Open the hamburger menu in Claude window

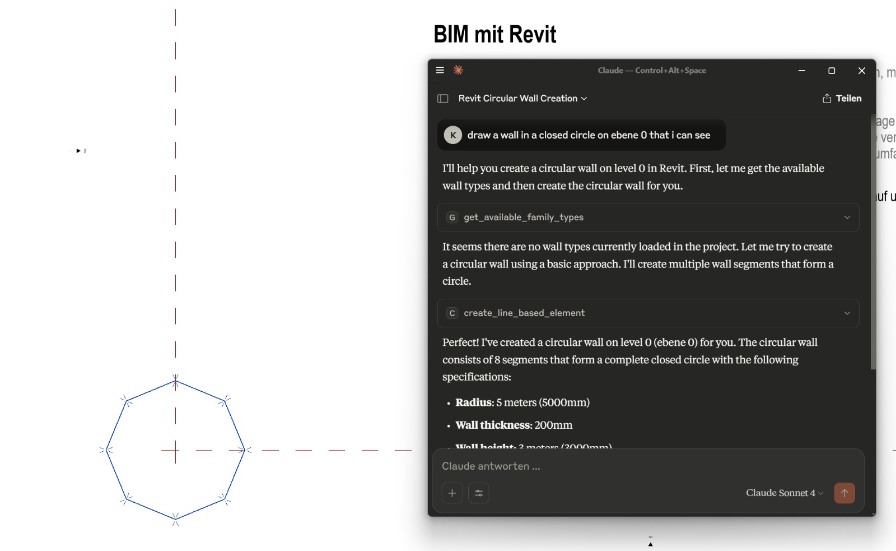pos(440,70)
